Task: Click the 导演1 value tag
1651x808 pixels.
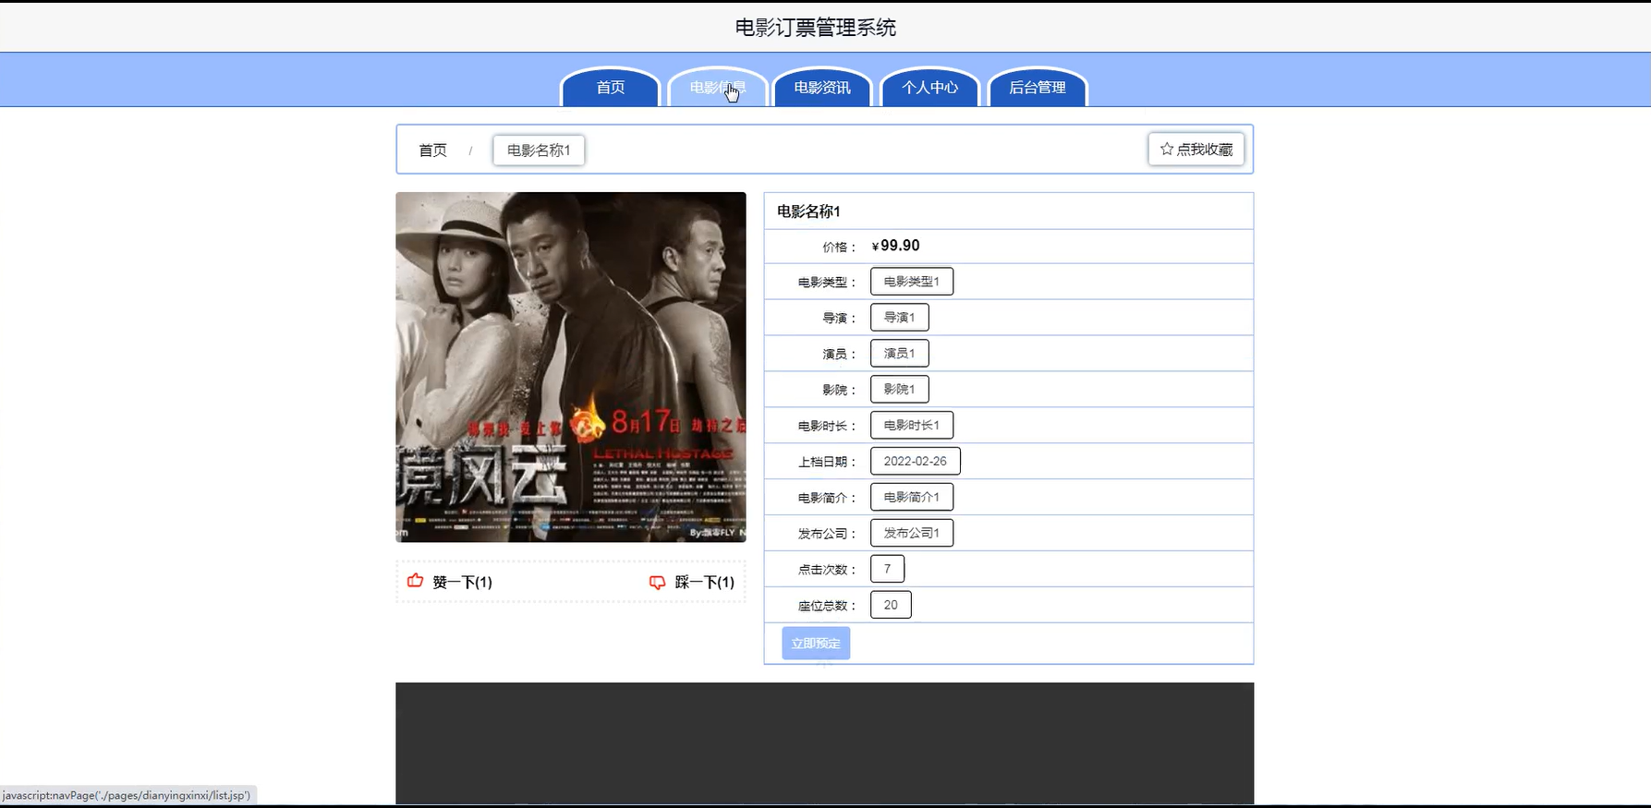Action: [x=900, y=318]
